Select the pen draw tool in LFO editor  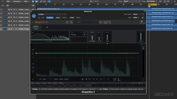pos(33,54)
